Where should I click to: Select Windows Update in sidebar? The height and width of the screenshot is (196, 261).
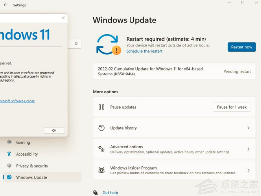pos(42,177)
